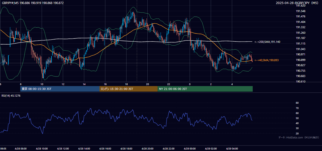Click RSI scale value 60
The image size is (322, 151).
297,113
